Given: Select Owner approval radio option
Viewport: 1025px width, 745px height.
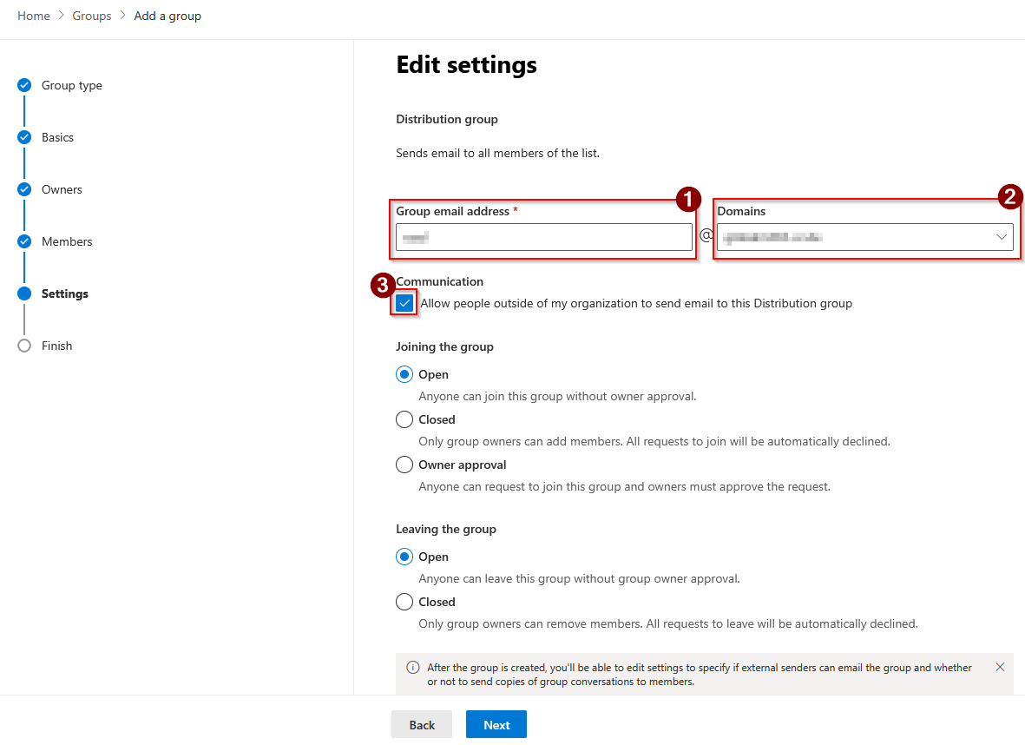Looking at the screenshot, I should pos(404,465).
